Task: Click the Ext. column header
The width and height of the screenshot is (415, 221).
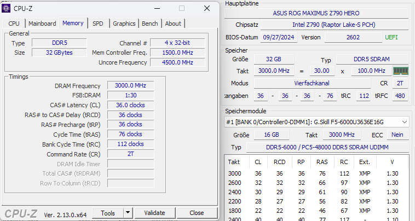Action: (x=365, y=162)
